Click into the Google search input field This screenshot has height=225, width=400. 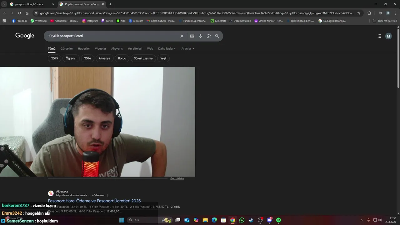point(112,36)
